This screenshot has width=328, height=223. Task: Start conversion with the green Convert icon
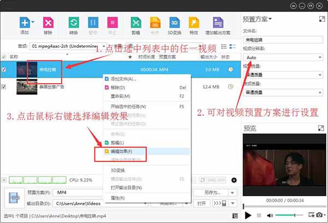(74, 22)
